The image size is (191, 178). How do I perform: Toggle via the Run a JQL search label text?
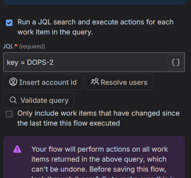point(96,27)
